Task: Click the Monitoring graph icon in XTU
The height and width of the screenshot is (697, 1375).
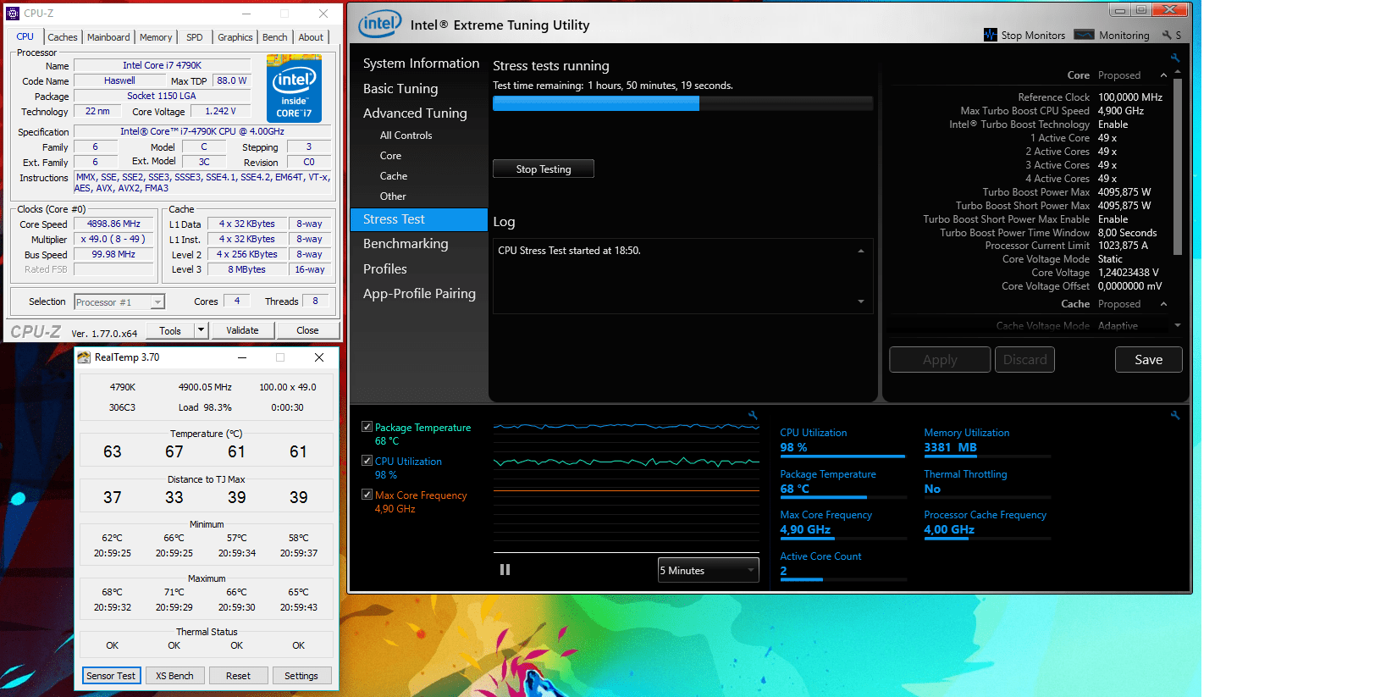Action: tap(1084, 35)
